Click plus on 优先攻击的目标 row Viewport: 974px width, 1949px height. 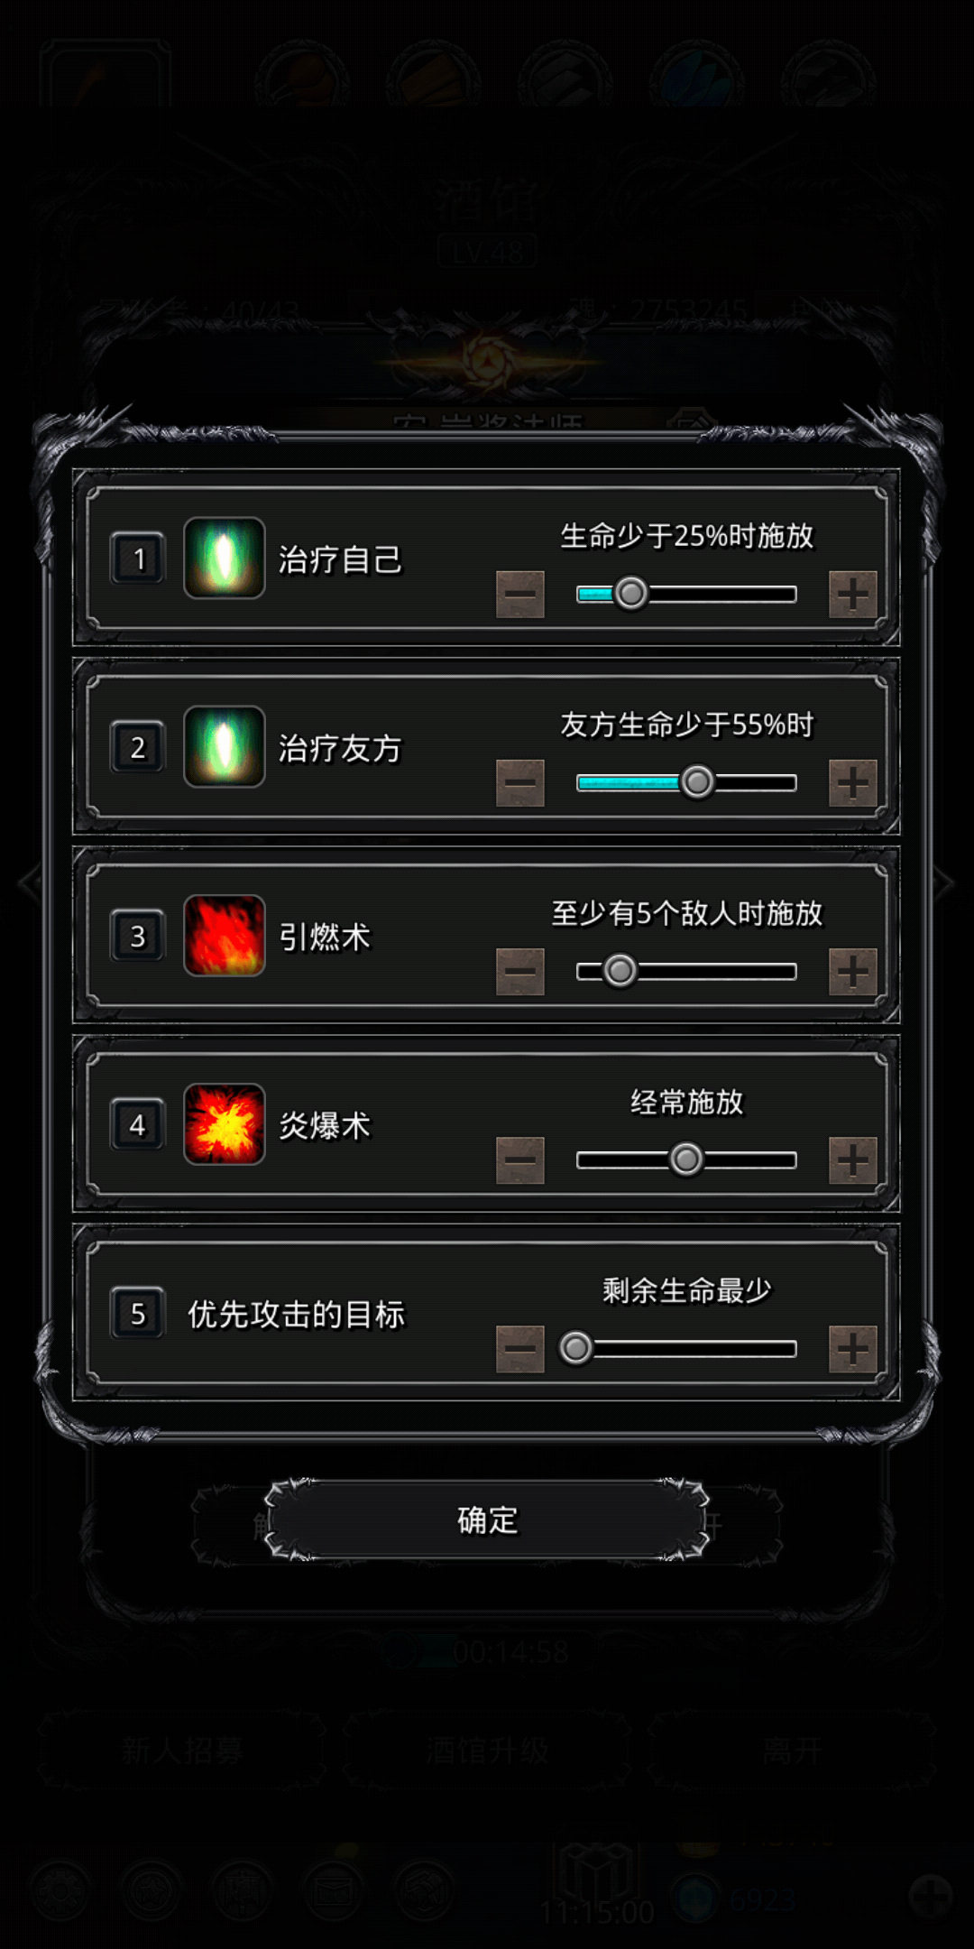point(853,1349)
